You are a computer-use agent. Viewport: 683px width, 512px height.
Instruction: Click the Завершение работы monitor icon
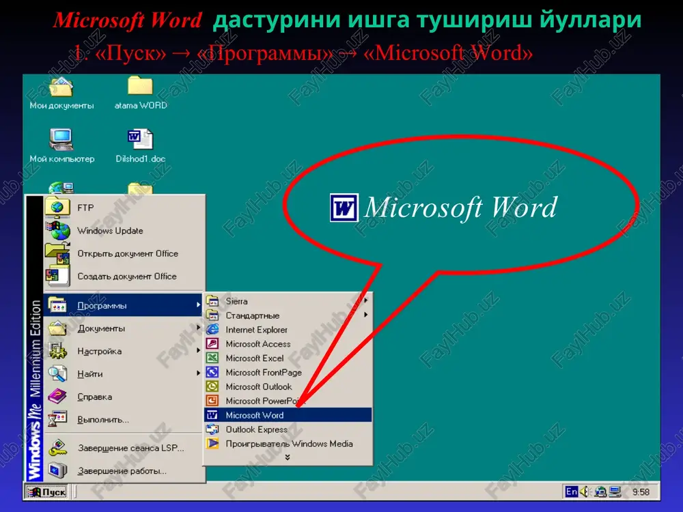tap(57, 470)
